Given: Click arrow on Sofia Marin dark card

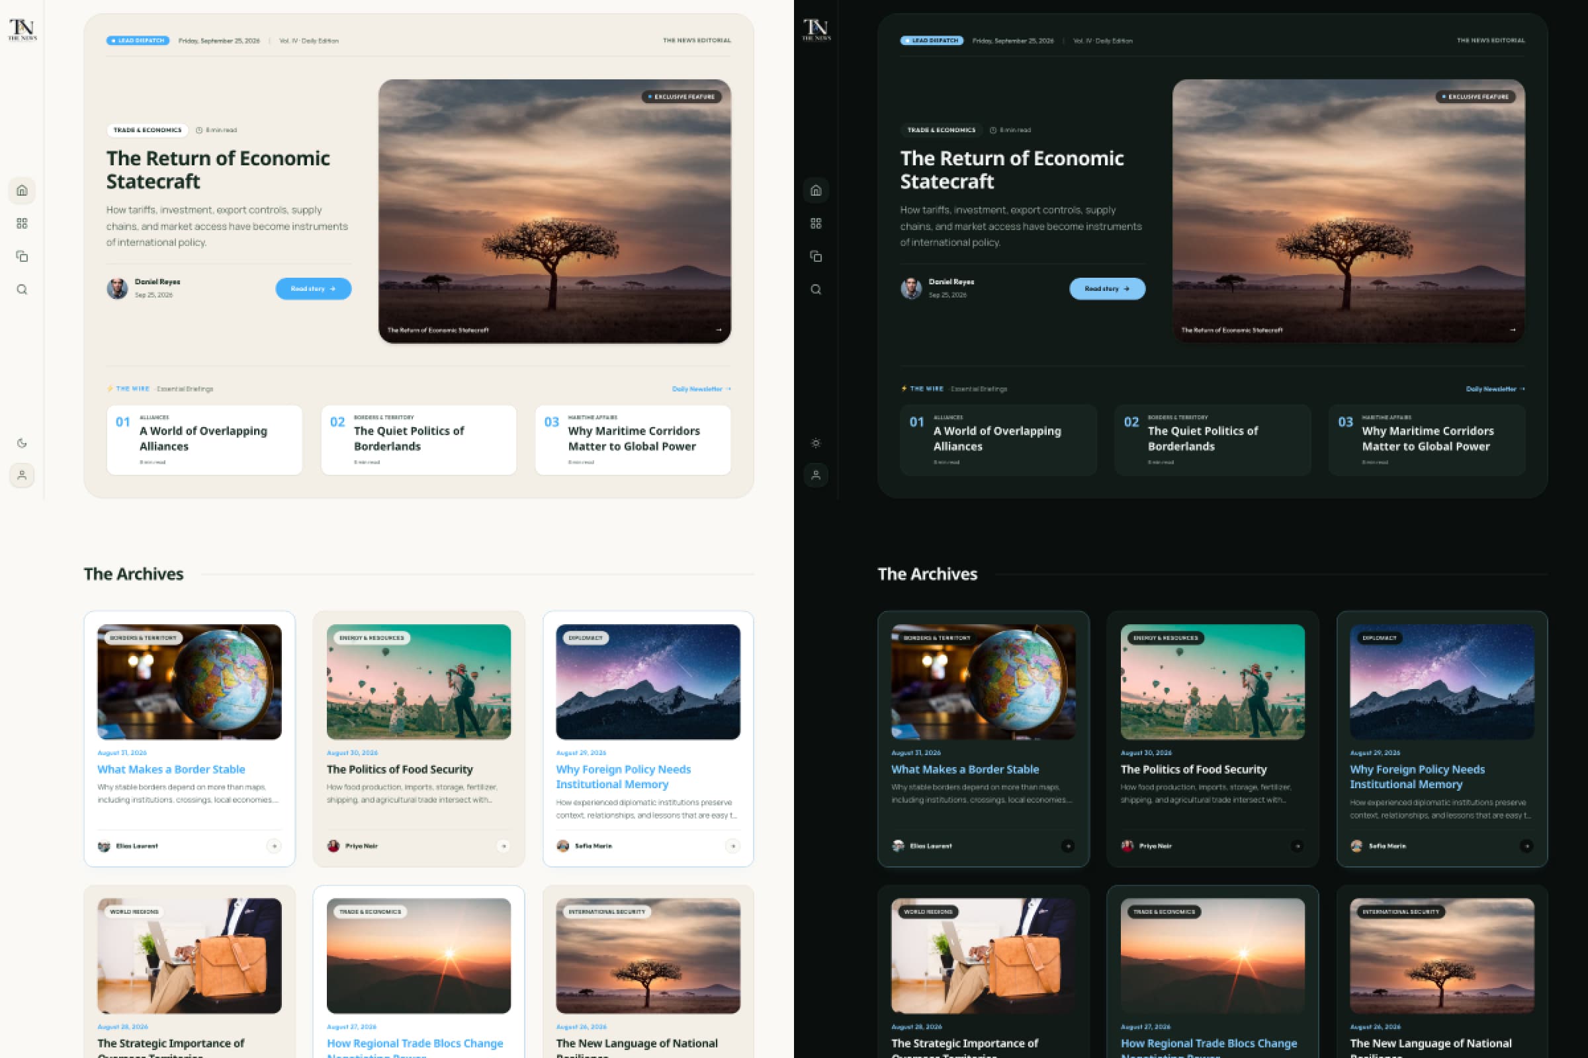Looking at the screenshot, I should [1526, 846].
